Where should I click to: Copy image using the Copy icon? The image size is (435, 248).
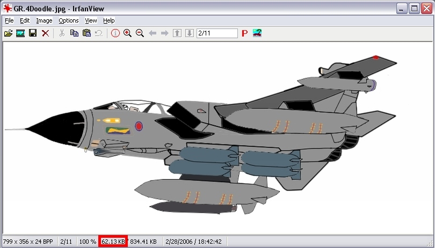(x=74, y=33)
